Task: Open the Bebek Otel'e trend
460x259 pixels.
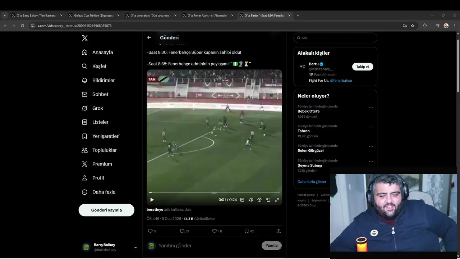Action: (309, 111)
